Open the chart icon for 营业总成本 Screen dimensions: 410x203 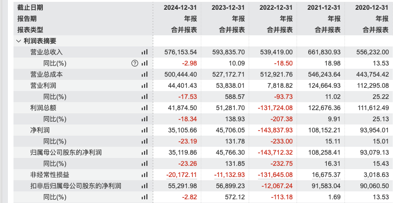point(145,74)
